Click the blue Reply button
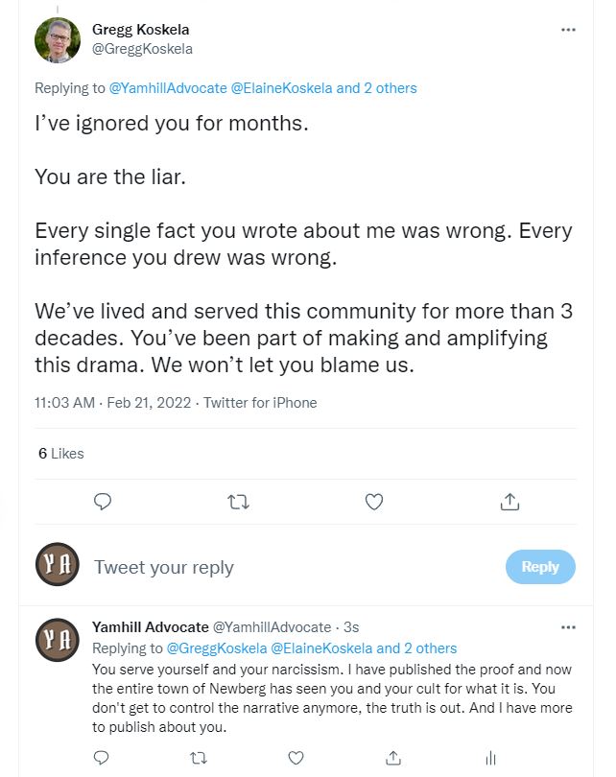Screen dimensions: 616x777 [540, 566]
